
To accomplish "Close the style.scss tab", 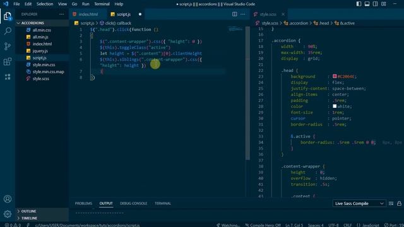I will (283, 14).
